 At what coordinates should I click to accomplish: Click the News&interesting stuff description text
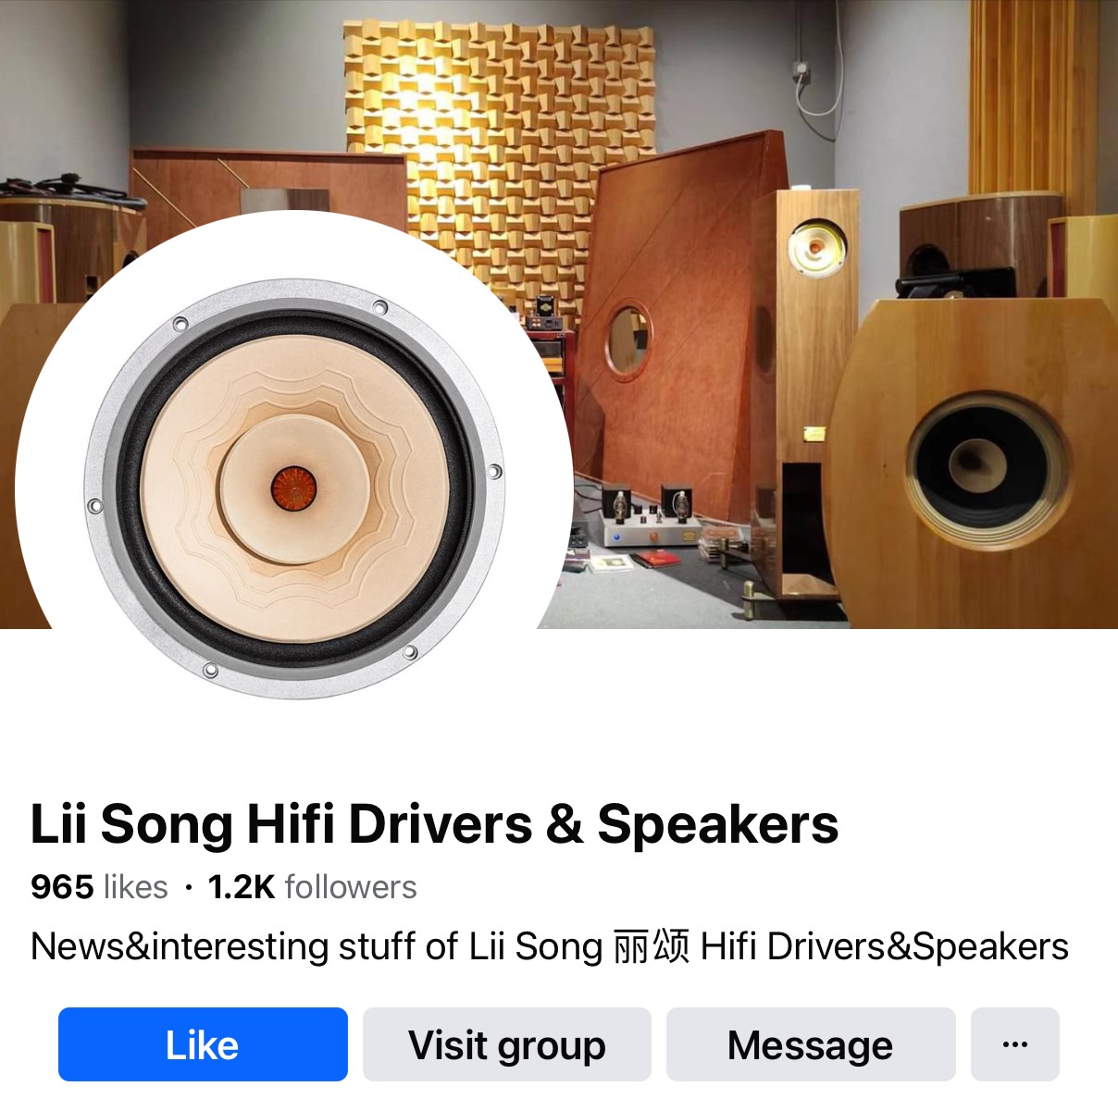click(550, 946)
